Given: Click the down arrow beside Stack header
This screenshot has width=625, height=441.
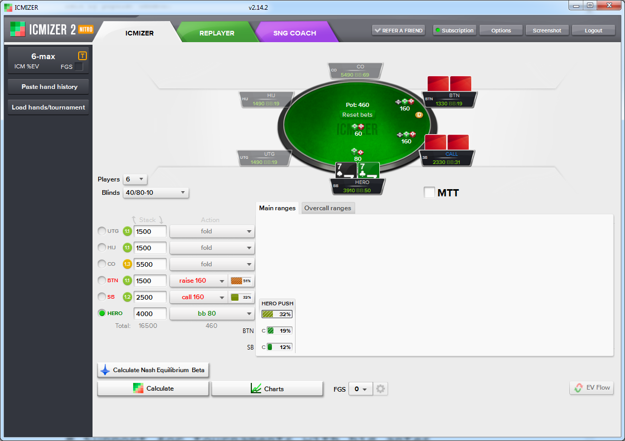Looking at the screenshot, I should click(x=160, y=219).
